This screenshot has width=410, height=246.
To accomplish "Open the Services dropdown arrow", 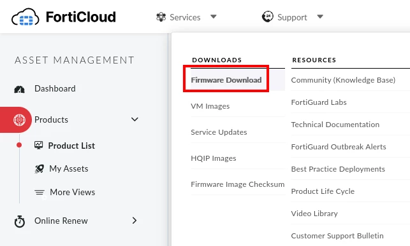I will point(214,17).
